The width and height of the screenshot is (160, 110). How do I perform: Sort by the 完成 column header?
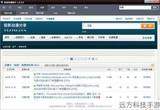coord(135,70)
